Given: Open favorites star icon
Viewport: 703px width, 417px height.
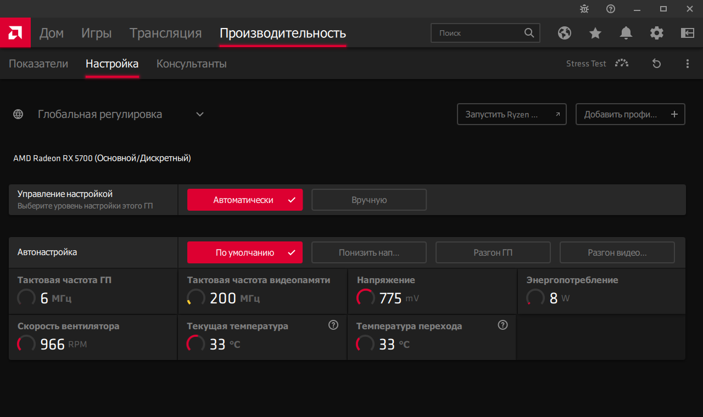Looking at the screenshot, I should tap(595, 33).
